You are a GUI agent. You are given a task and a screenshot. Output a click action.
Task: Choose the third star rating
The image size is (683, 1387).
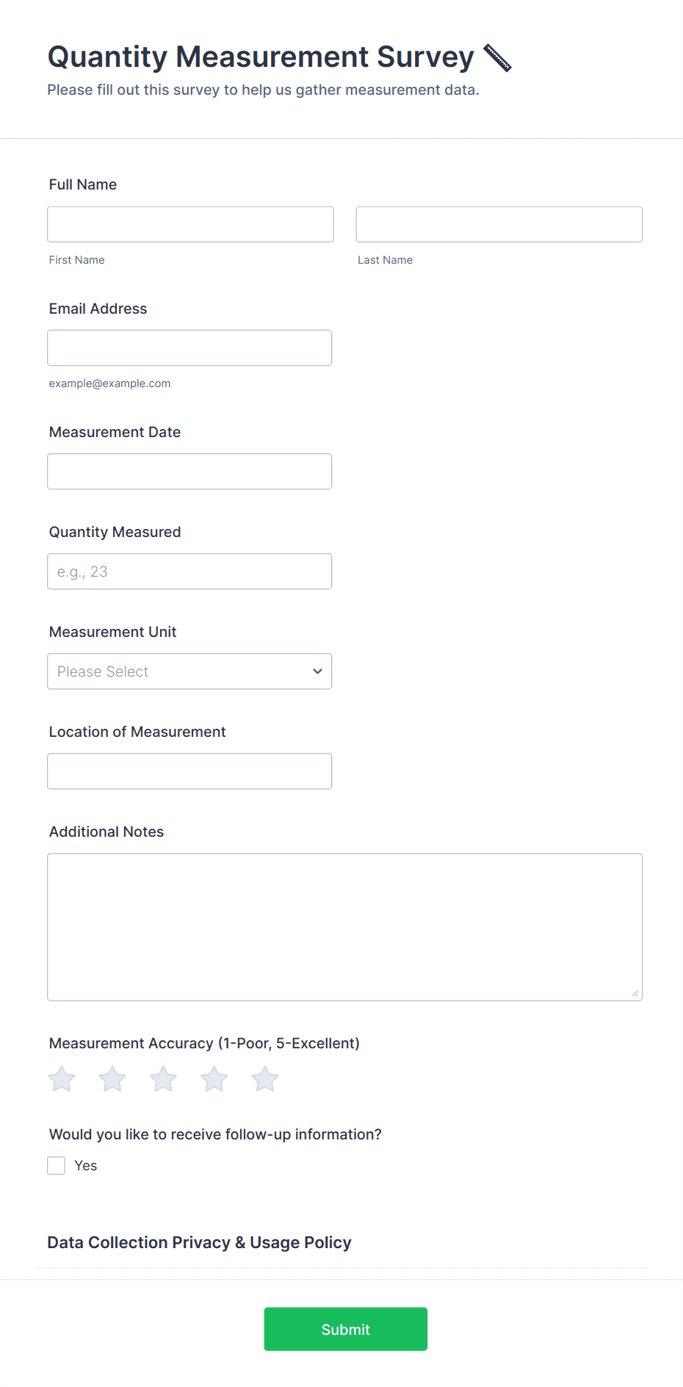pos(163,1079)
